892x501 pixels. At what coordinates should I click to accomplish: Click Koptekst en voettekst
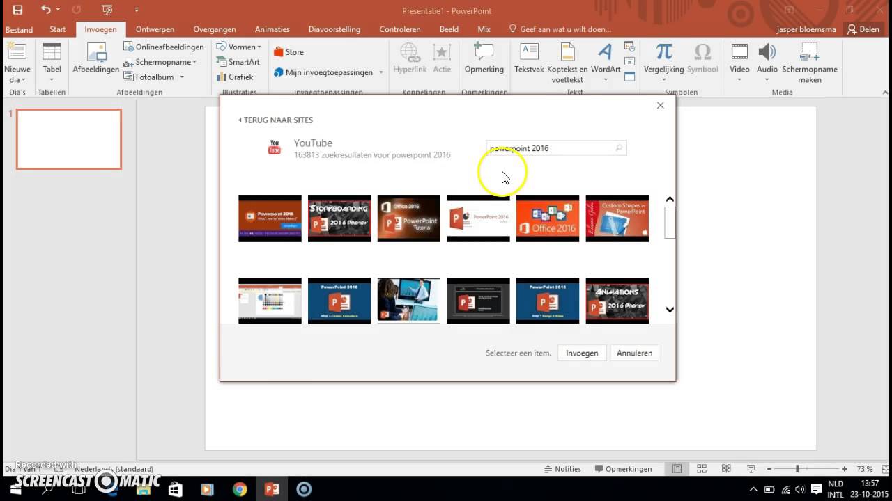coord(567,63)
